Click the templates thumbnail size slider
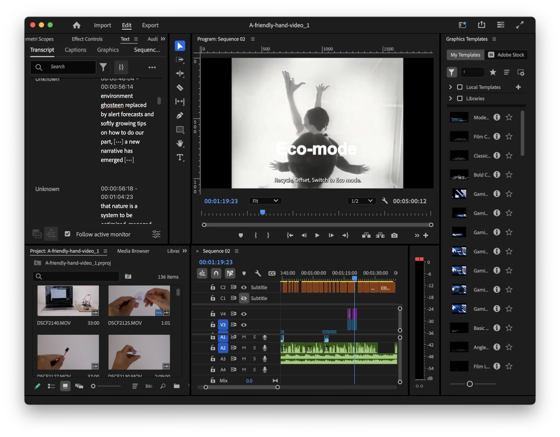 [470, 384]
